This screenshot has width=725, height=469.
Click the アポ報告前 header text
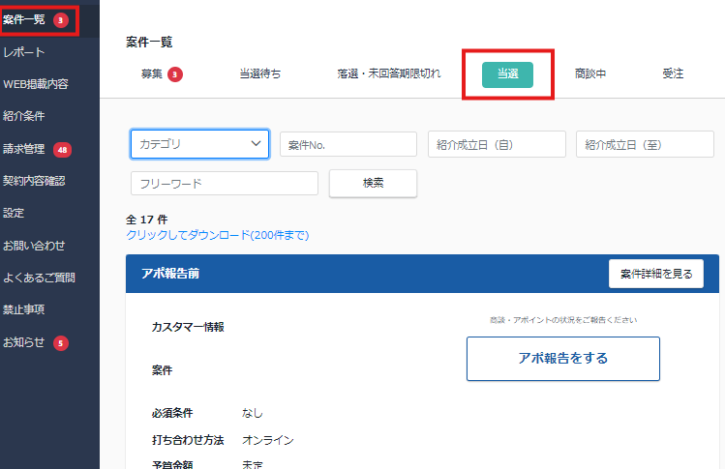click(170, 274)
